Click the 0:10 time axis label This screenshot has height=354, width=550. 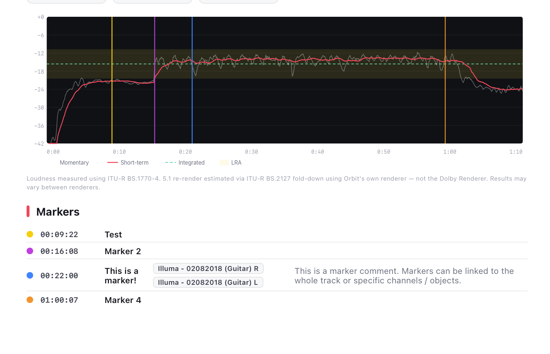click(x=119, y=152)
